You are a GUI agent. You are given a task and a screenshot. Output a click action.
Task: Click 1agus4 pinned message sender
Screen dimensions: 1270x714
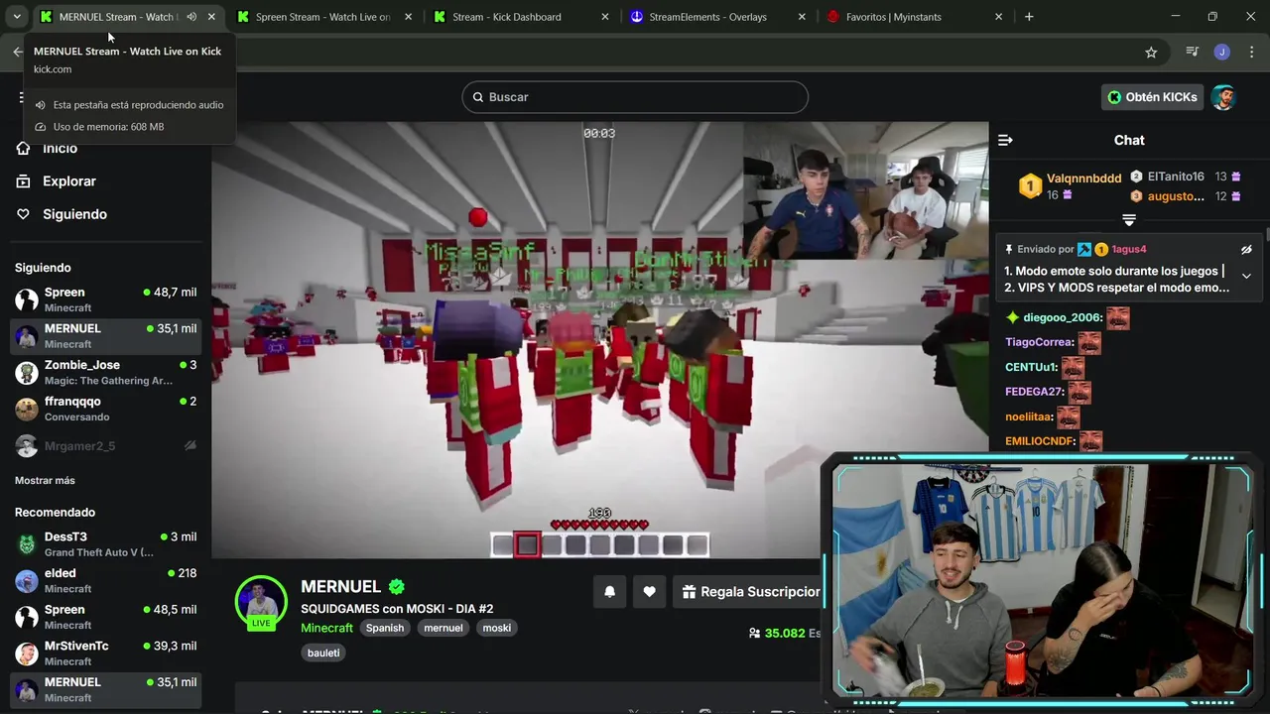pyautogui.click(x=1129, y=250)
